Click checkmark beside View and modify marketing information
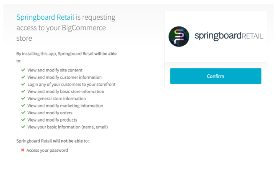 pos(23,106)
